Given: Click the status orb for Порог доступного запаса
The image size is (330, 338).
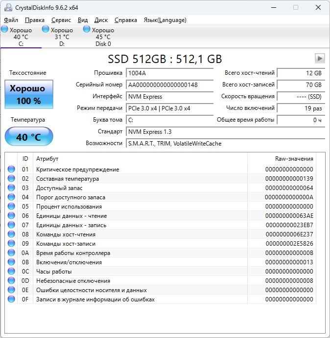Looking at the screenshot, I should (x=11, y=197).
